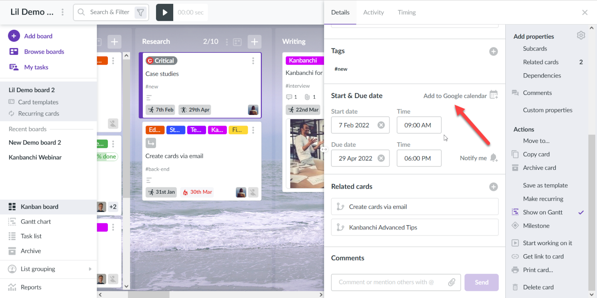Screen dimensions: 597x298
Task: Click the 7th Feb start date badge
Action: [x=161, y=110]
